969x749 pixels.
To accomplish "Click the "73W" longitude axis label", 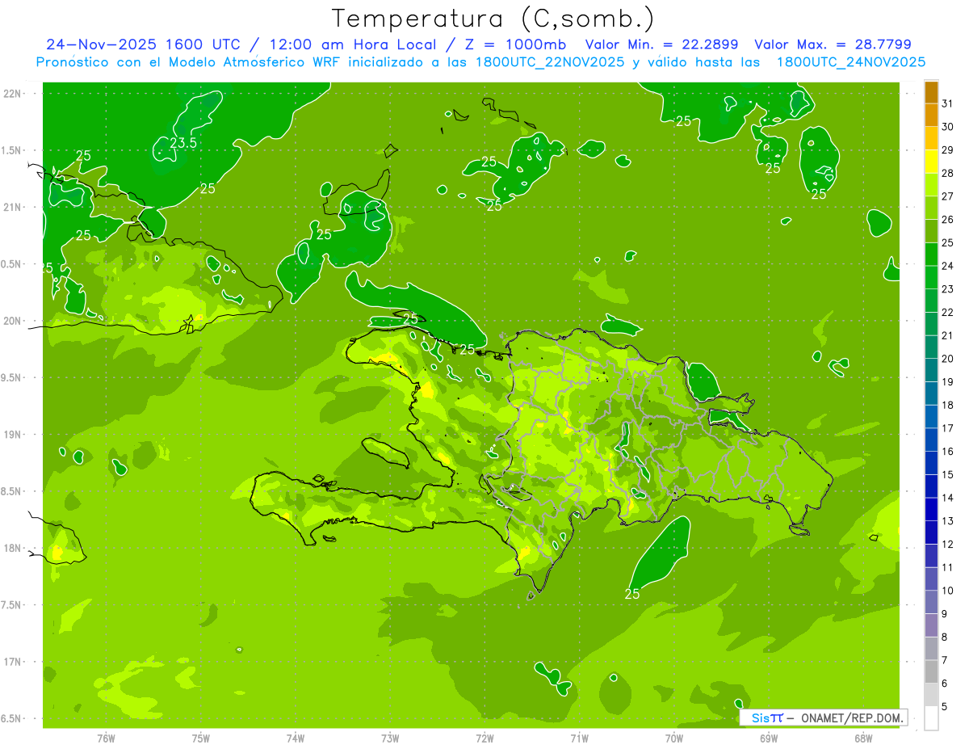I will click(x=390, y=738).
